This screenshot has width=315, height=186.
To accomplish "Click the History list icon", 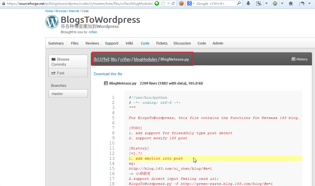I will point(294,59).
